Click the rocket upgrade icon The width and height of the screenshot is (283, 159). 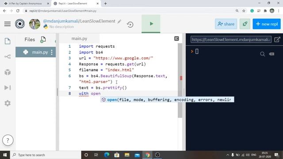coord(245,24)
